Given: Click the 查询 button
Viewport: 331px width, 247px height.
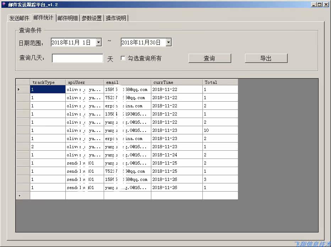Looking at the screenshot, I should [210, 58].
